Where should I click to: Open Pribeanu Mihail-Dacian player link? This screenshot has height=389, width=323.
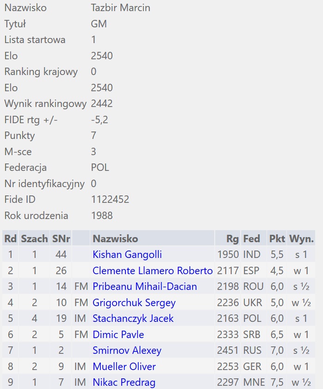(x=144, y=286)
